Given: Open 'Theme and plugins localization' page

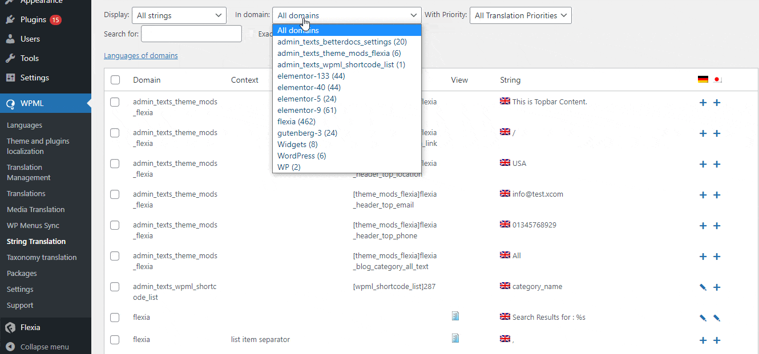Looking at the screenshot, I should point(38,147).
